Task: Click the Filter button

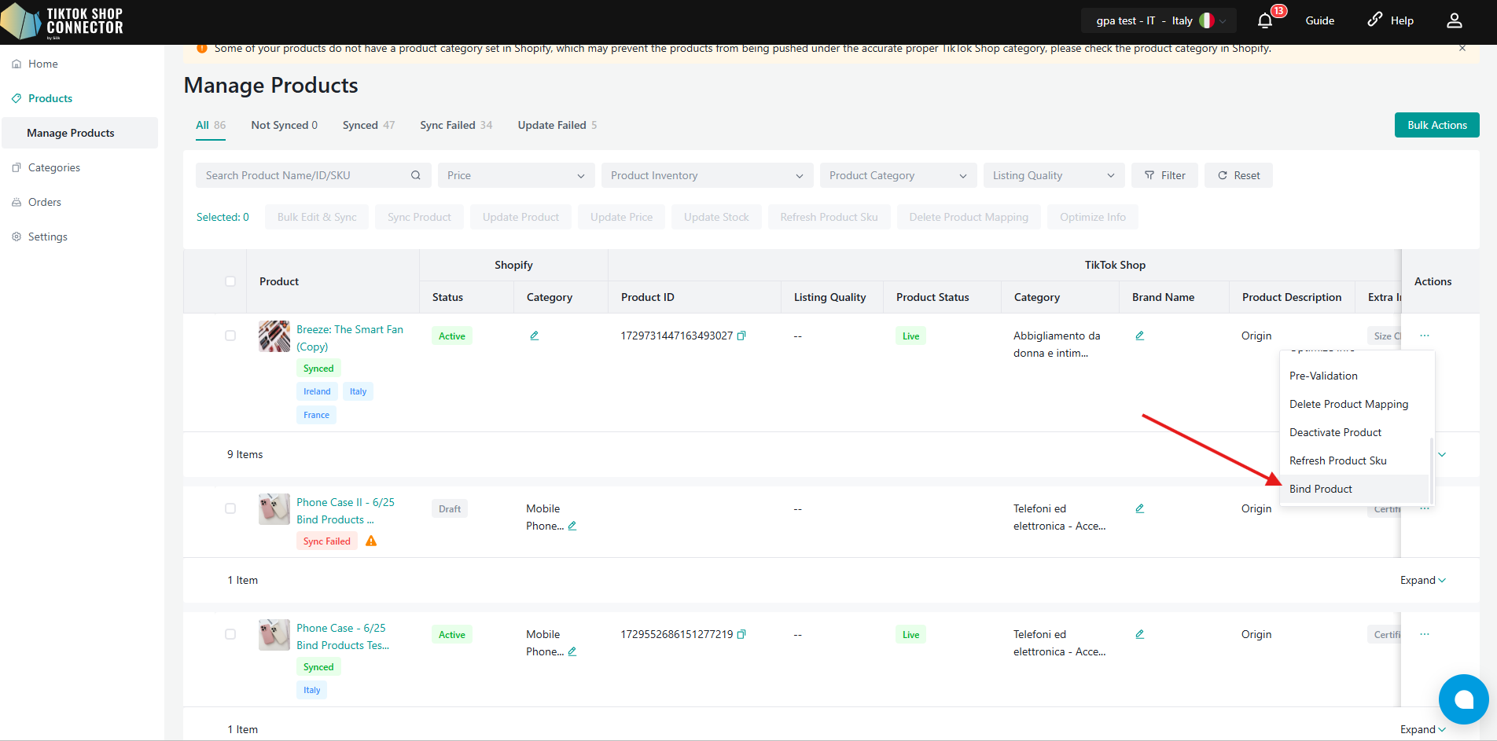Action: pos(1164,175)
